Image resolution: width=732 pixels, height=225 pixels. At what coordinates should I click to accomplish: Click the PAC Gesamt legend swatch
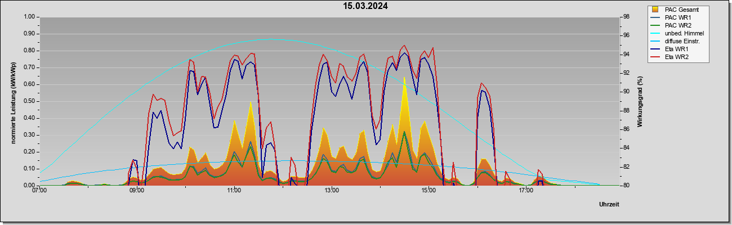[655, 10]
